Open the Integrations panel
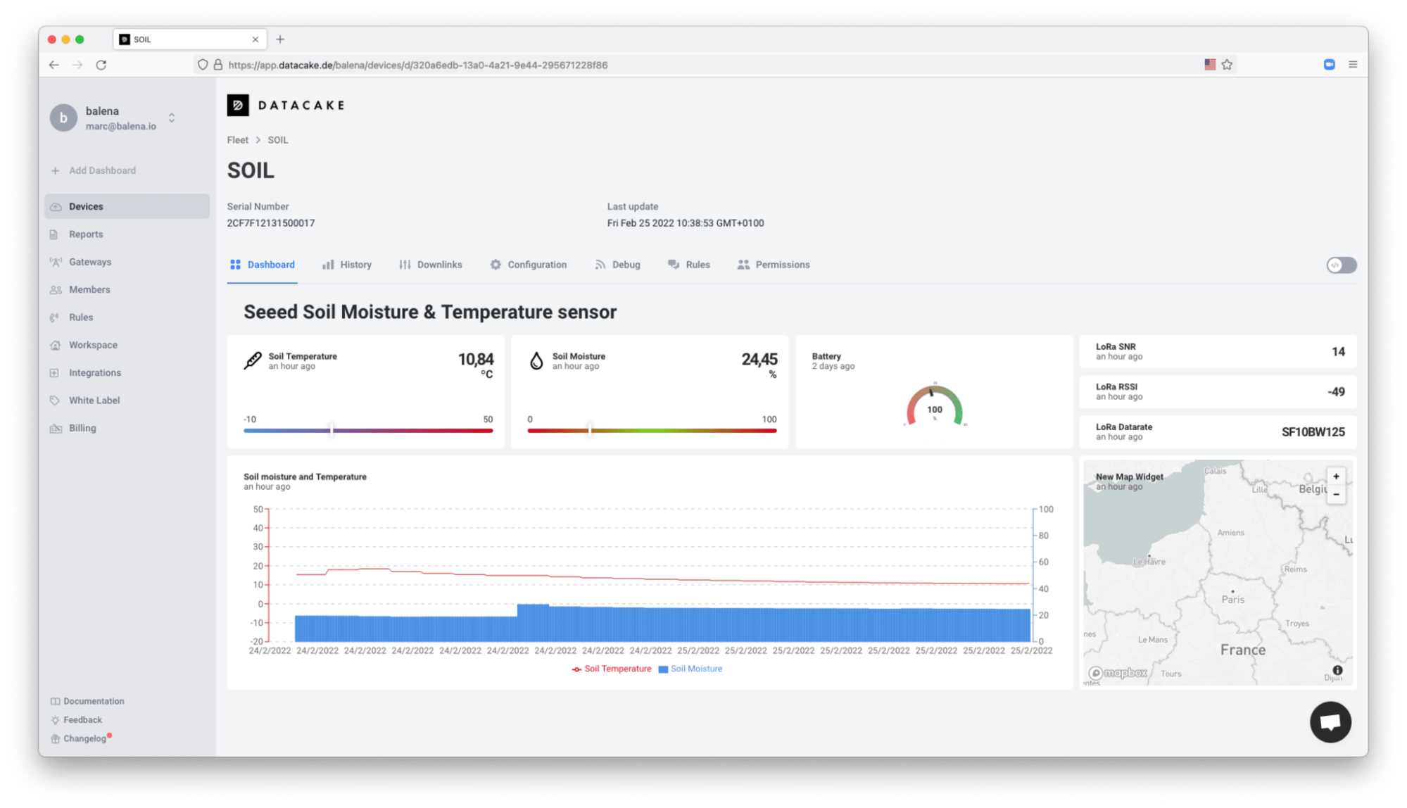Screen dimensions: 1407x808 point(94,372)
